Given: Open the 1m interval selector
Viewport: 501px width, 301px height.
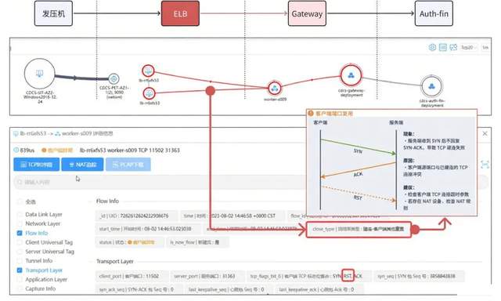Looking at the screenshot, I should [x=485, y=47].
